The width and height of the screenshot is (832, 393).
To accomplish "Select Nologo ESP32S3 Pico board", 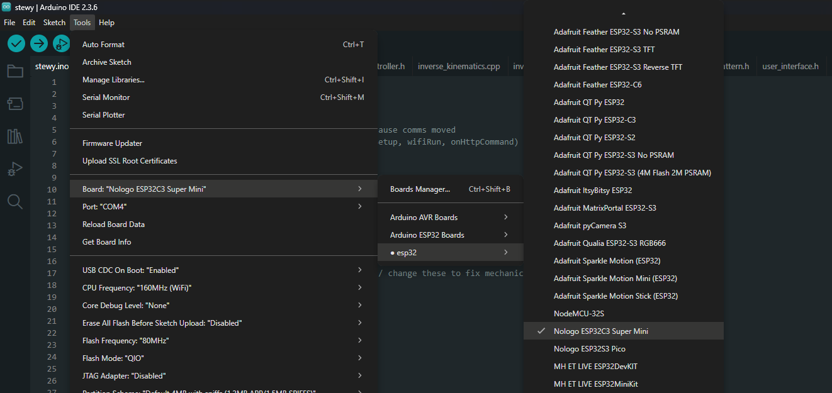I will click(624, 349).
